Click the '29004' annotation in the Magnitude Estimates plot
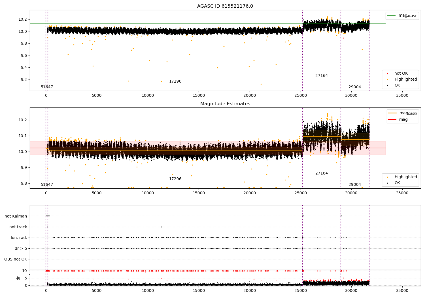Viewport: 425px width, 297px height. 355,185
